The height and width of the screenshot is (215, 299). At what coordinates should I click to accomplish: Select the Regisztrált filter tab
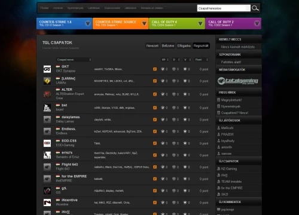pyautogui.click(x=201, y=46)
